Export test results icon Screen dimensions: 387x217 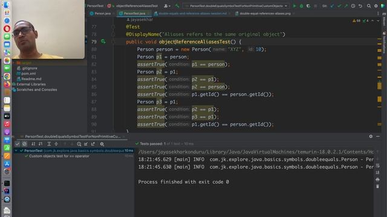(93, 144)
